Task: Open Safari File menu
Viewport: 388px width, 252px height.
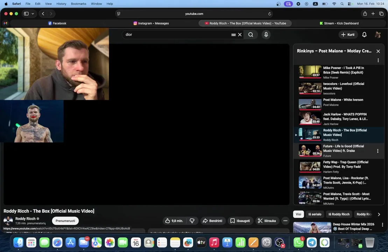Action: coord(28,4)
